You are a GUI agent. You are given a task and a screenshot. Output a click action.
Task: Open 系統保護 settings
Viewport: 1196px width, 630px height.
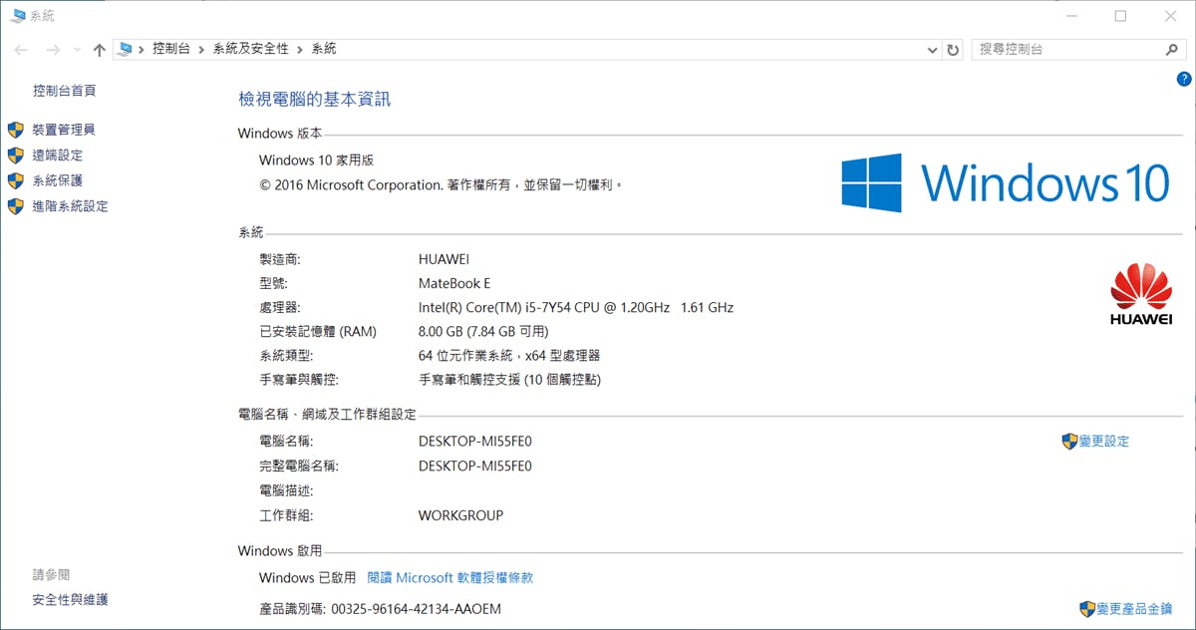[58, 180]
